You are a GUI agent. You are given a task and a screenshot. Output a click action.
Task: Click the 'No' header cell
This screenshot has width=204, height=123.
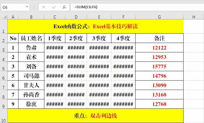(13, 38)
